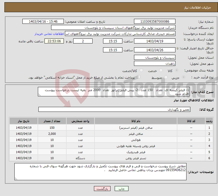The height and width of the screenshot is (196, 218).
Task: Click the price validity time 15:15 field
Action: click(113, 50)
